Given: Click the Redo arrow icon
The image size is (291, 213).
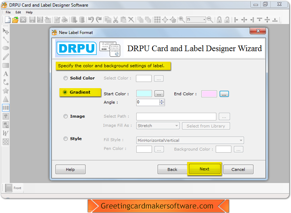Looking at the screenshot, I should click(99, 19).
